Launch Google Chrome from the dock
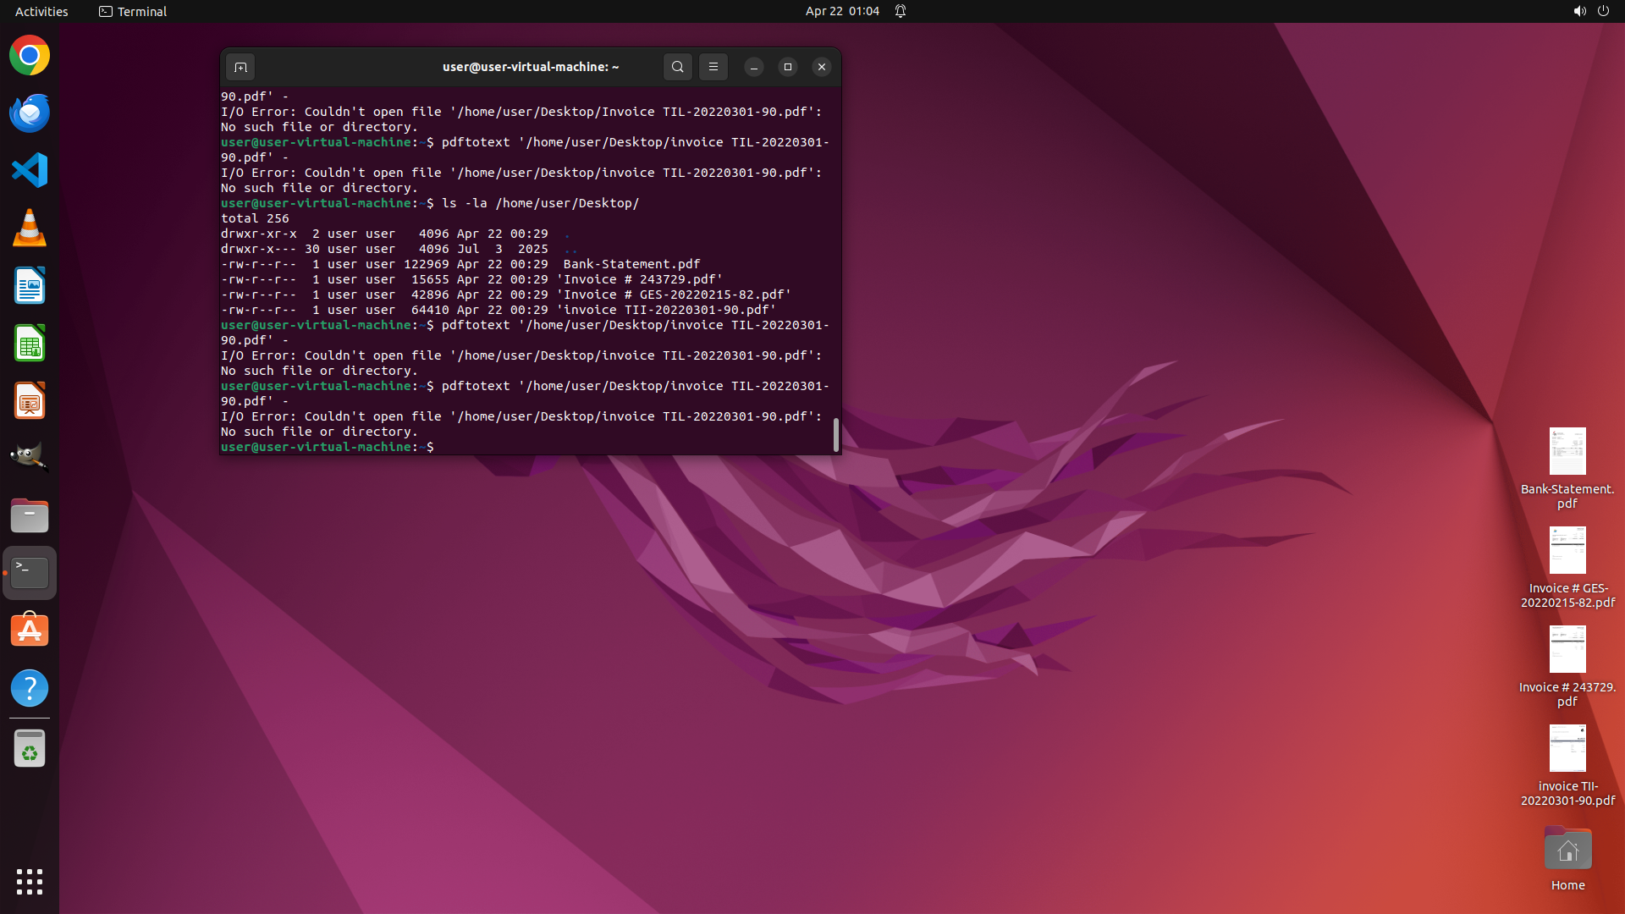The width and height of the screenshot is (1625, 914). (30, 56)
